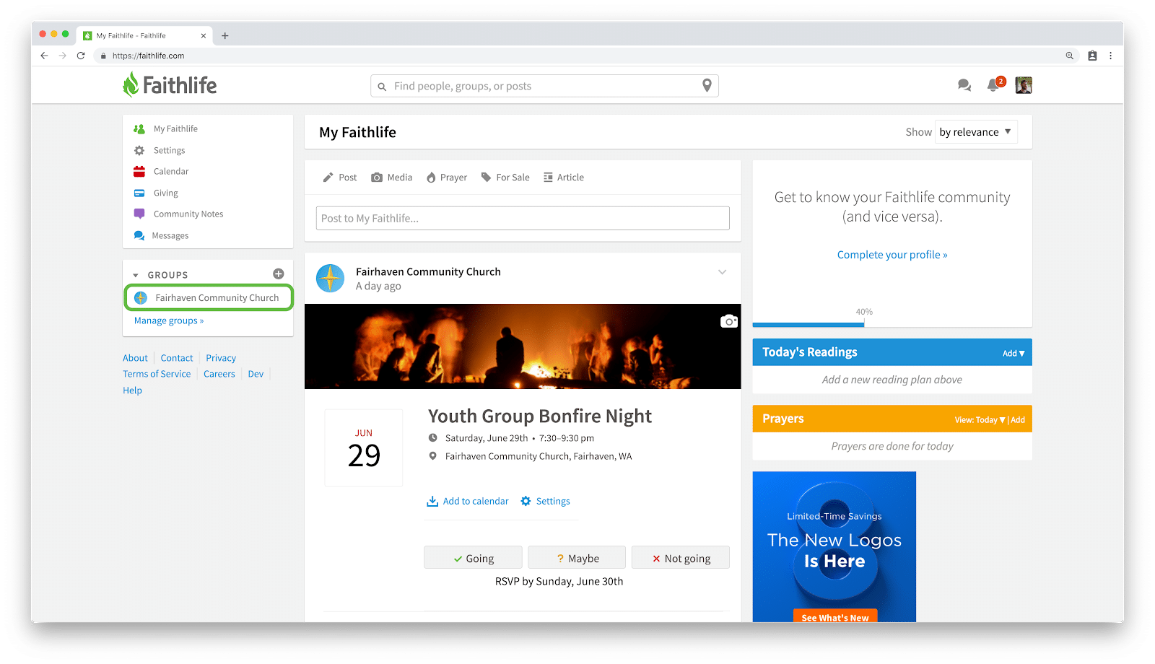Open the Privacy footer link
This screenshot has height=664, width=1155.
[x=221, y=358]
